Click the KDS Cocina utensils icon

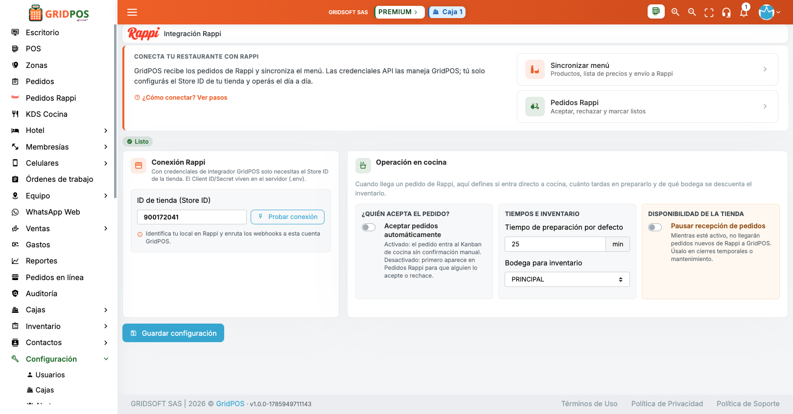pos(15,114)
